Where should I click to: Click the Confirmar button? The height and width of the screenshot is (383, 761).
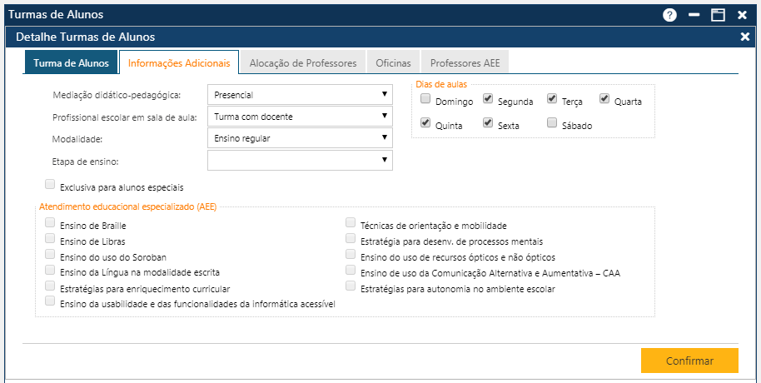(x=689, y=361)
